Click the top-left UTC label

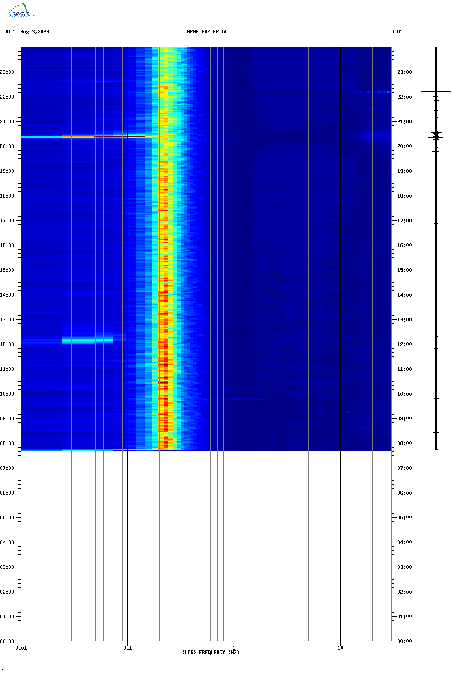(10, 32)
